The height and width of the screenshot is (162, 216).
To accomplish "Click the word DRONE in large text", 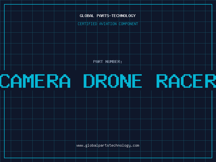I will click(x=113, y=81).
